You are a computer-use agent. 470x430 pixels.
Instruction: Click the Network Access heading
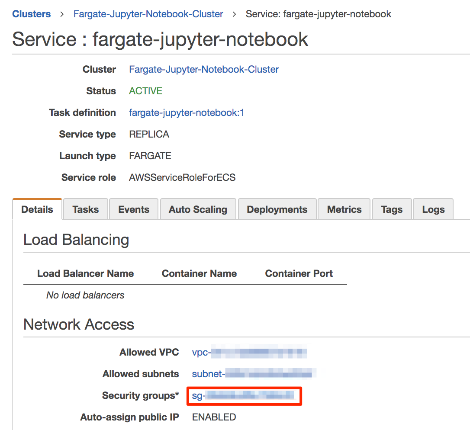tap(79, 324)
